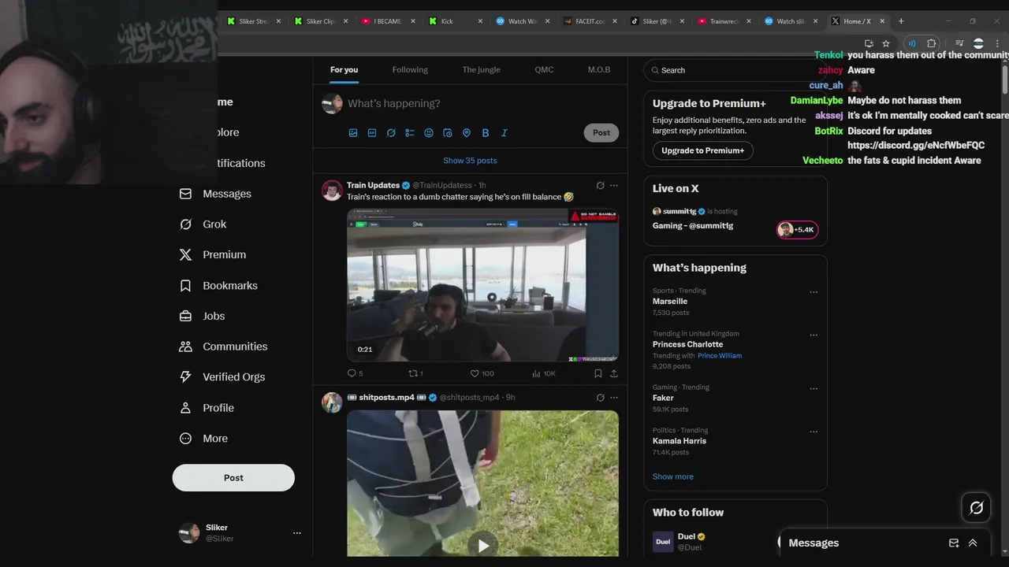Click Grok icon on Train Updates post
Image resolution: width=1009 pixels, height=567 pixels.
point(600,186)
